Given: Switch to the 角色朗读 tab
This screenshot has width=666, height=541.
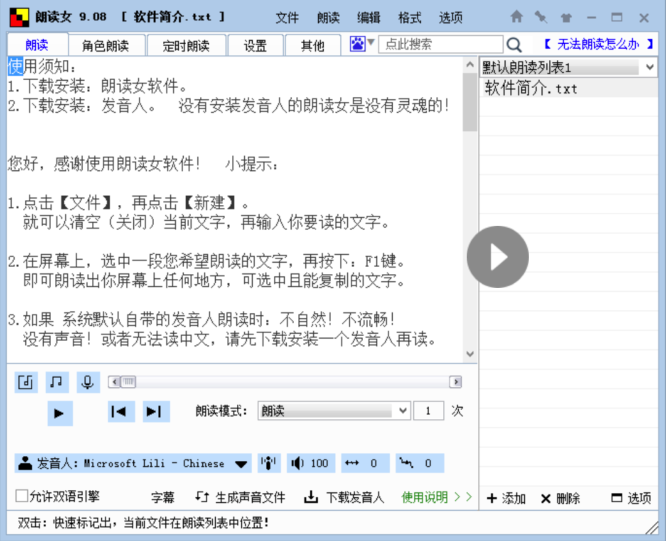Looking at the screenshot, I should click(x=105, y=46).
